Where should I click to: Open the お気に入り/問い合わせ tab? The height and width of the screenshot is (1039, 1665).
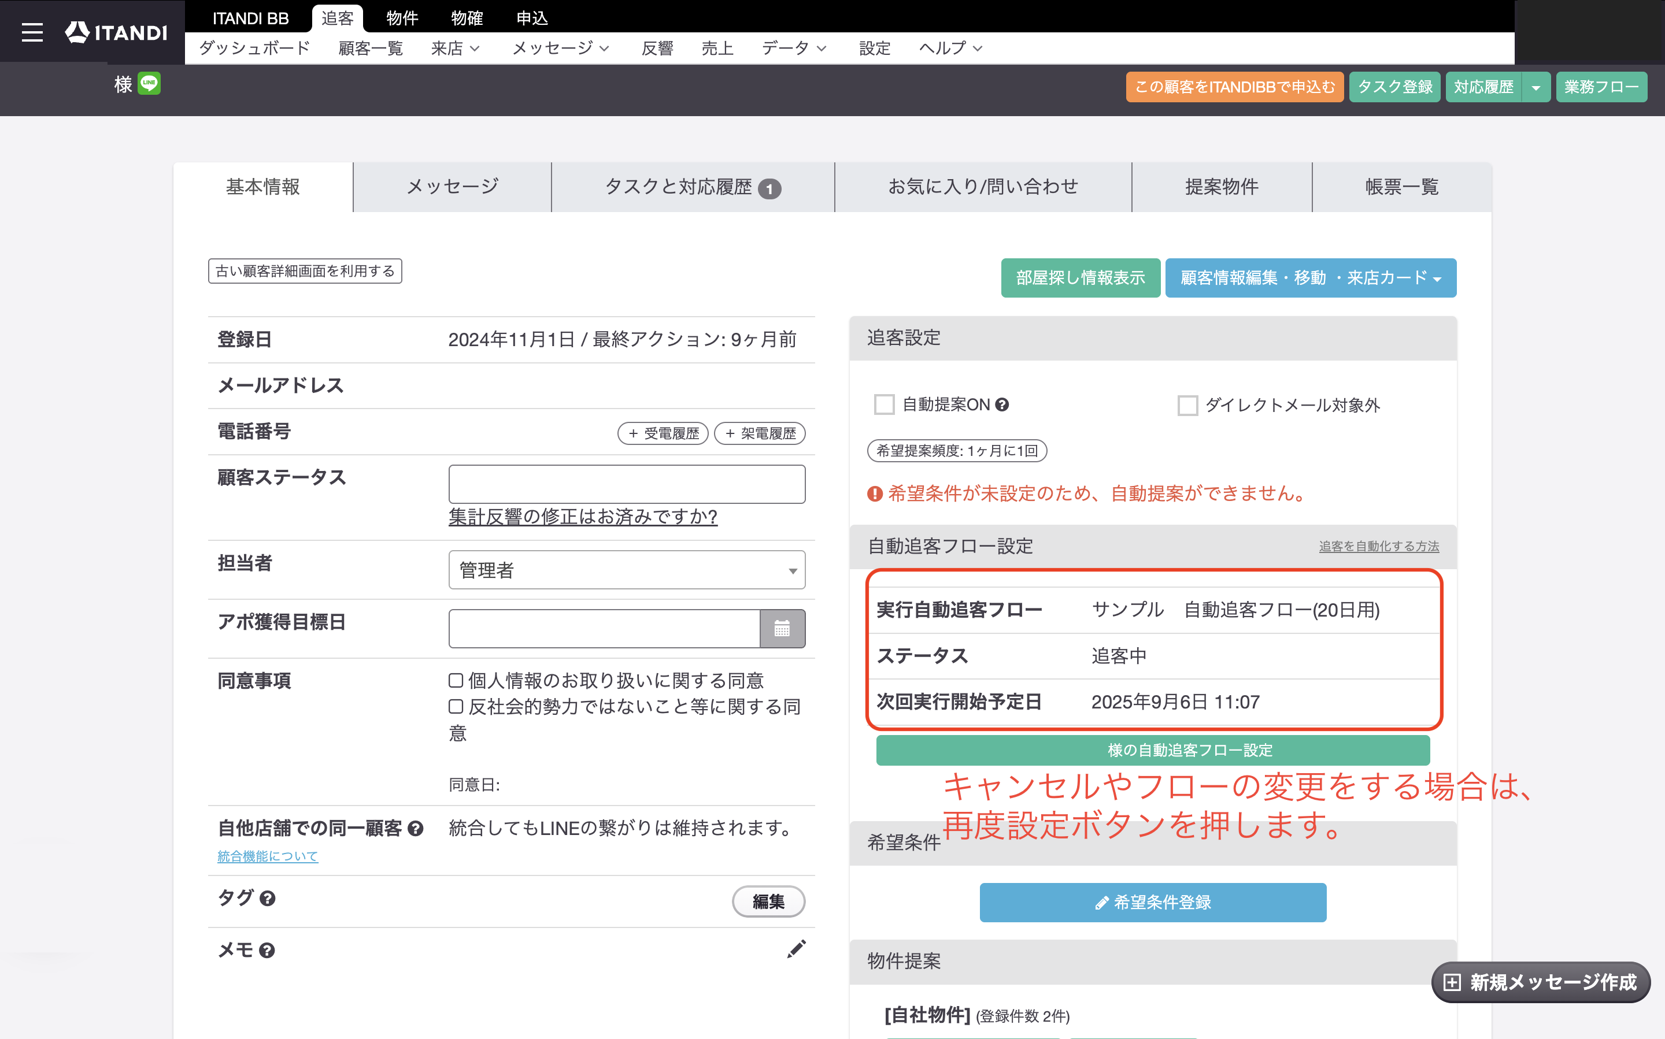point(983,187)
